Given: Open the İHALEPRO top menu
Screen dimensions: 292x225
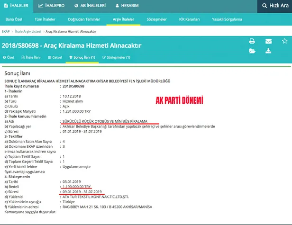Looking at the screenshot, I should [x=51, y=6].
